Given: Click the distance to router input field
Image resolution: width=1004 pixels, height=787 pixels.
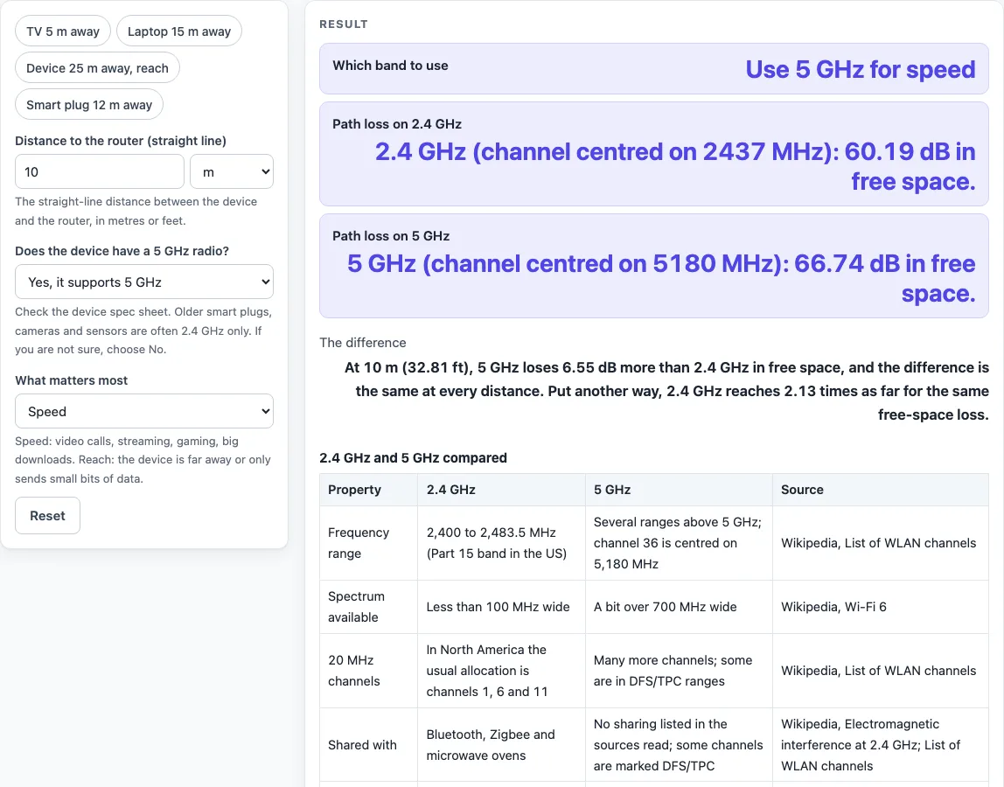Looking at the screenshot, I should [100, 171].
